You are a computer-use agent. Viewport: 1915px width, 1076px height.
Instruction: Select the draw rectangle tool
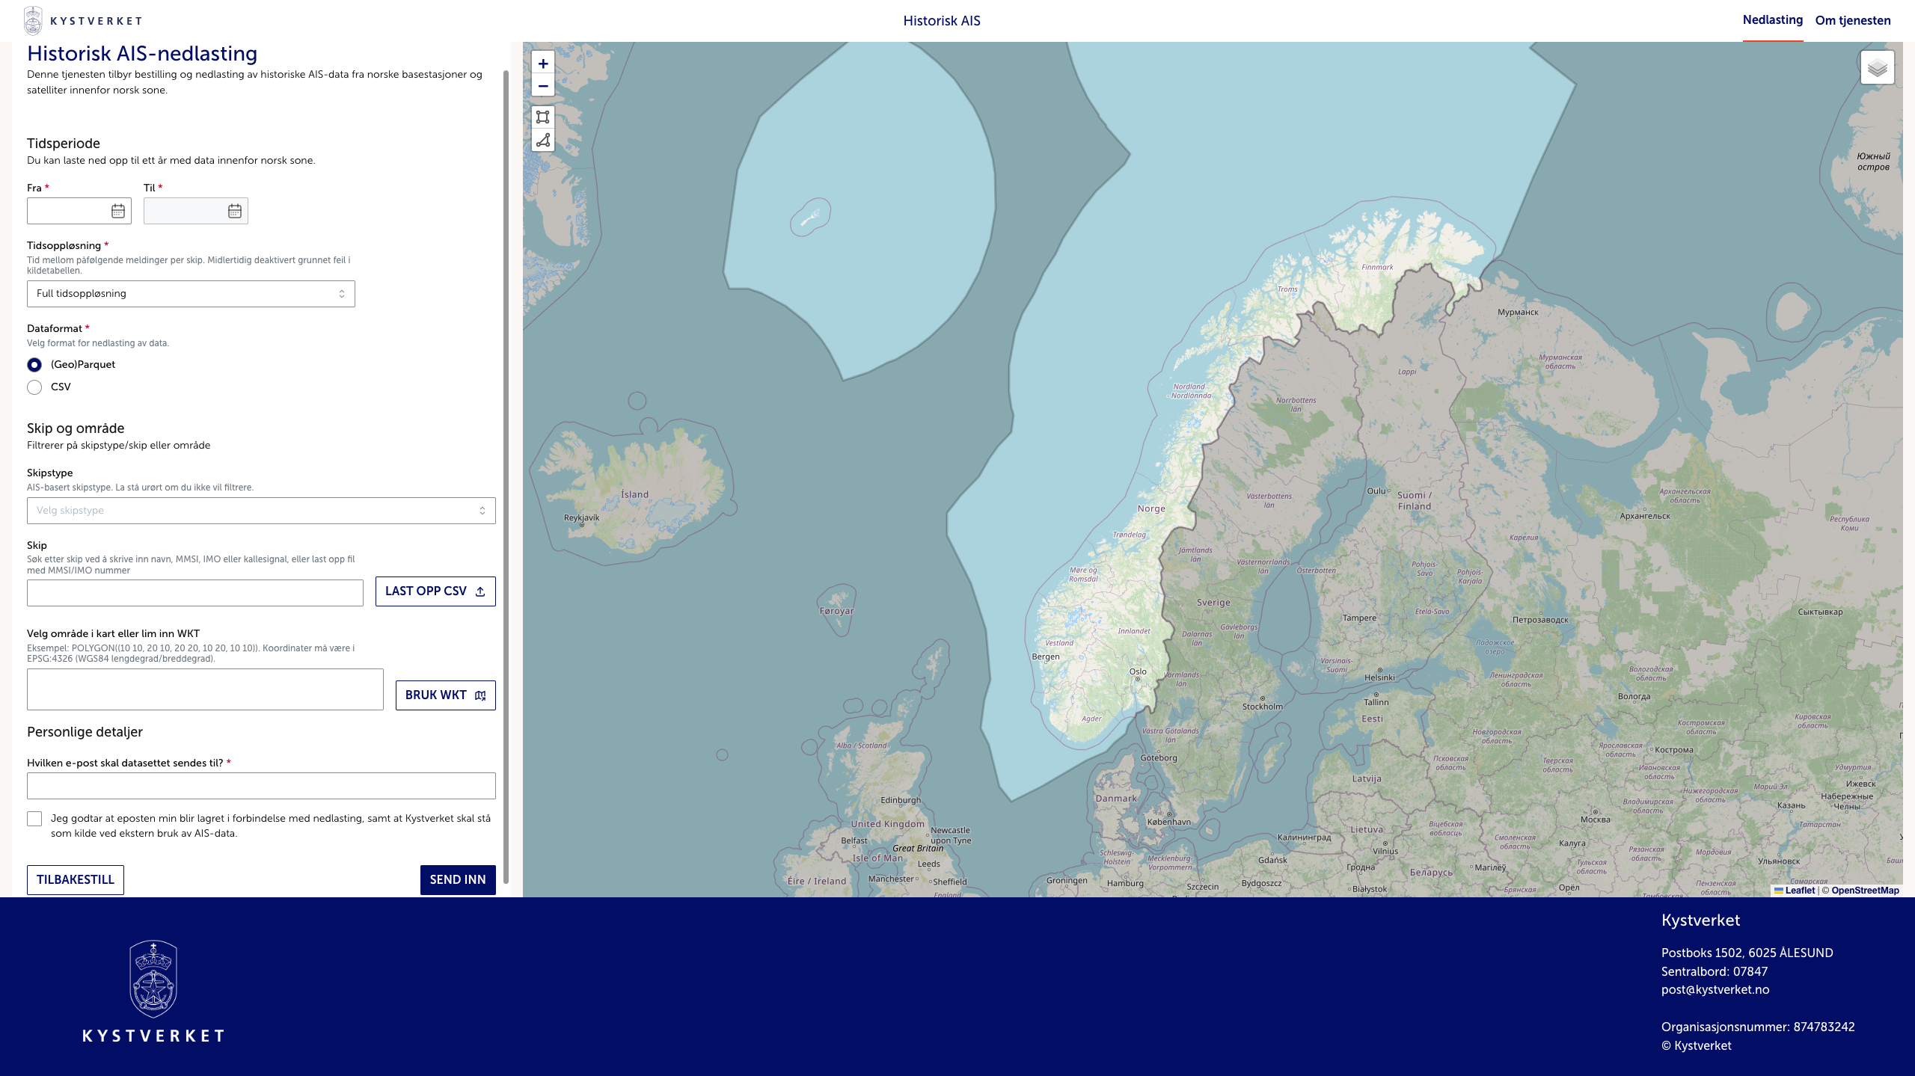[543, 117]
